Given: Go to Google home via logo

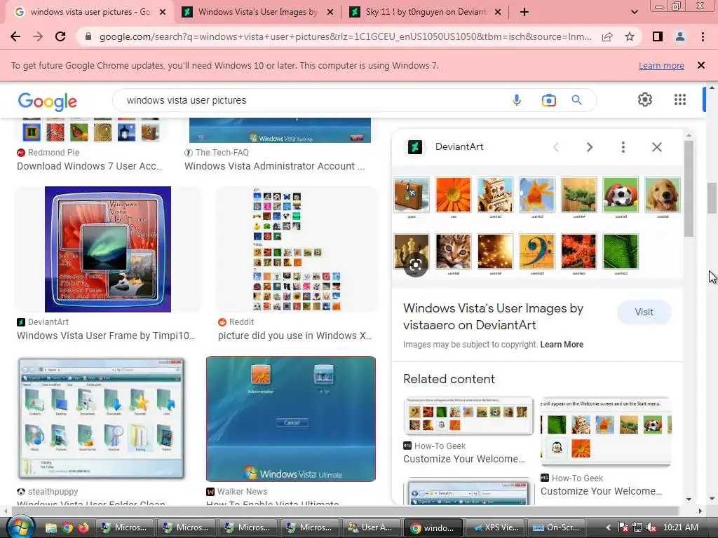Looking at the screenshot, I should point(48,101).
